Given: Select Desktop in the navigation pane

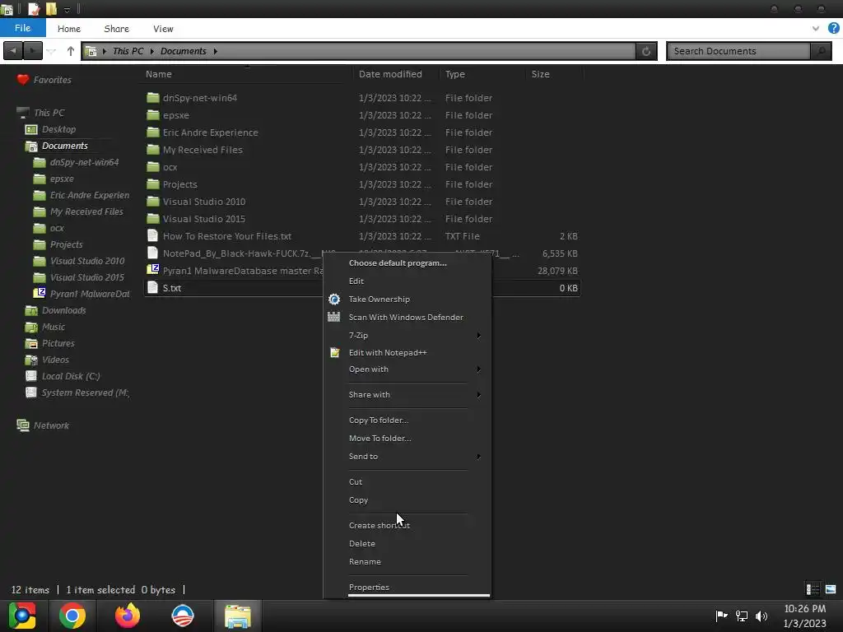Looking at the screenshot, I should [x=58, y=129].
